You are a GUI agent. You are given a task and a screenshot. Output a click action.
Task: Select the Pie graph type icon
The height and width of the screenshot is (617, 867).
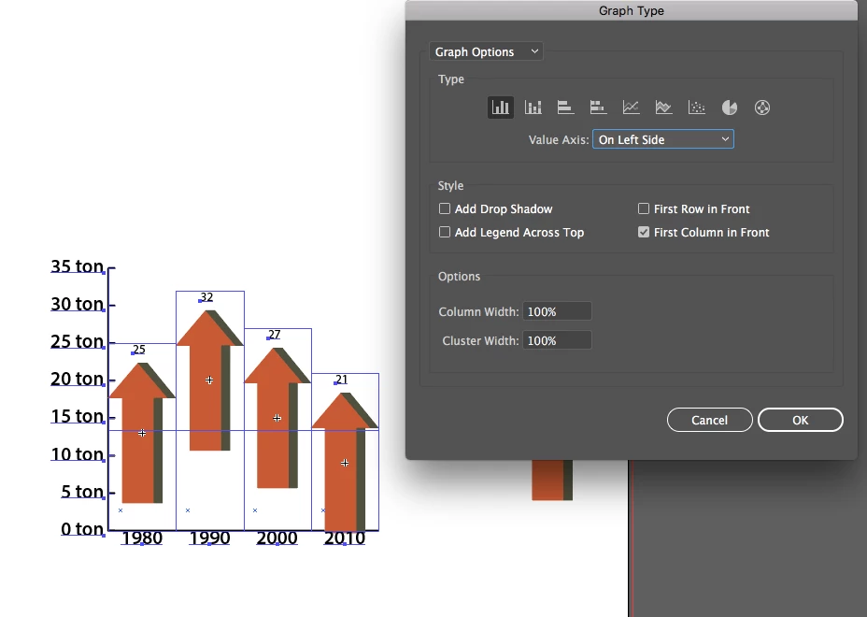(730, 108)
